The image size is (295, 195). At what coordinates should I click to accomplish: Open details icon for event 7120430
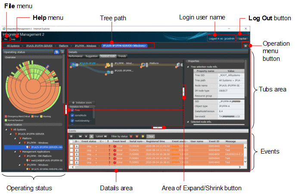click(x=77, y=146)
